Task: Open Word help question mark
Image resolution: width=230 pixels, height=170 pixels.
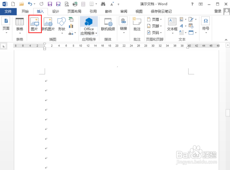Action: pyautogui.click(x=192, y=4)
